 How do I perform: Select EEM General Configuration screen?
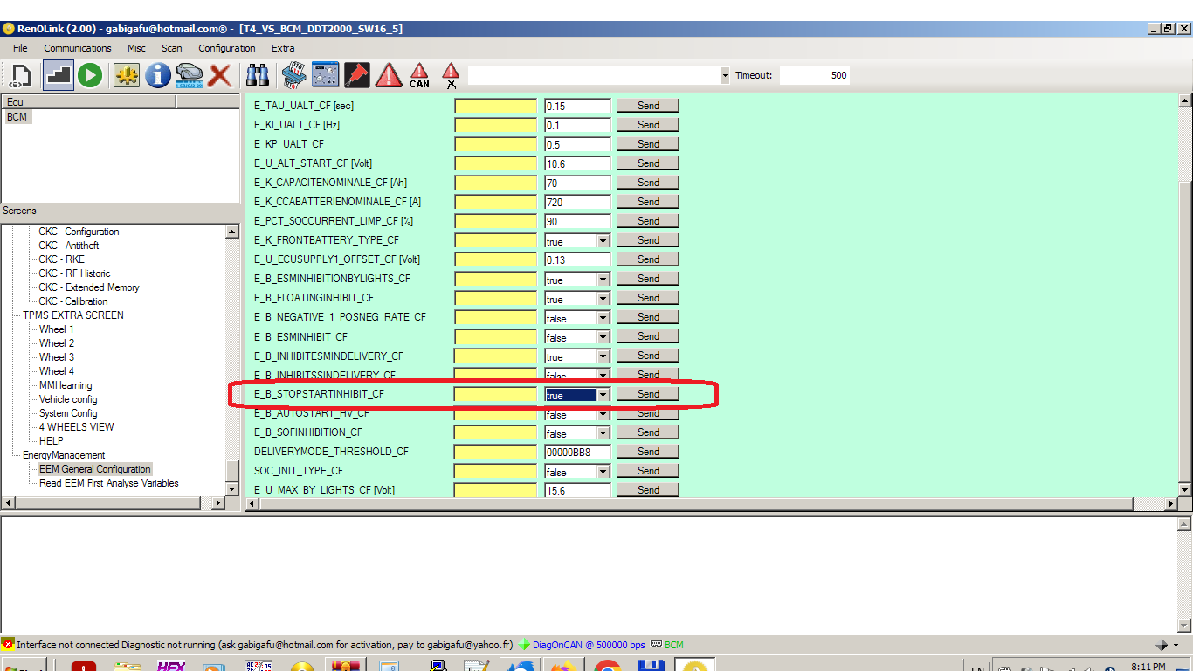(x=95, y=469)
